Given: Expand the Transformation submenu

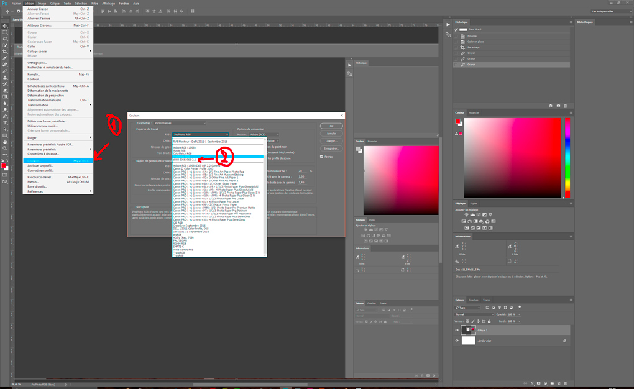Looking at the screenshot, I should pyautogui.click(x=58, y=105).
